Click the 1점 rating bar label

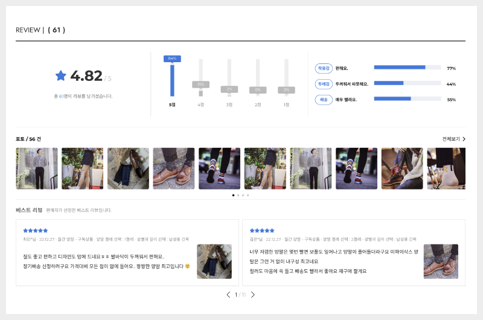(x=286, y=104)
